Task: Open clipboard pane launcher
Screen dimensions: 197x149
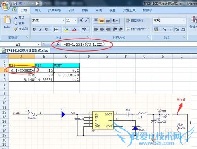Action: [x=27, y=37]
